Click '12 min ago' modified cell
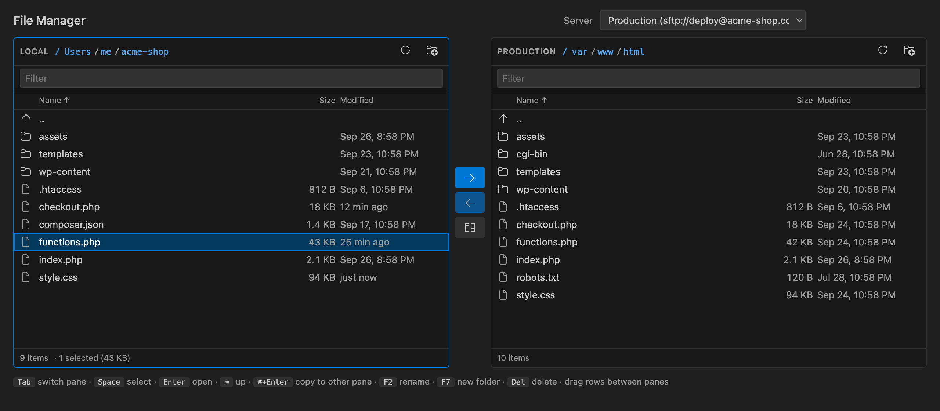The width and height of the screenshot is (940, 411). (364, 207)
